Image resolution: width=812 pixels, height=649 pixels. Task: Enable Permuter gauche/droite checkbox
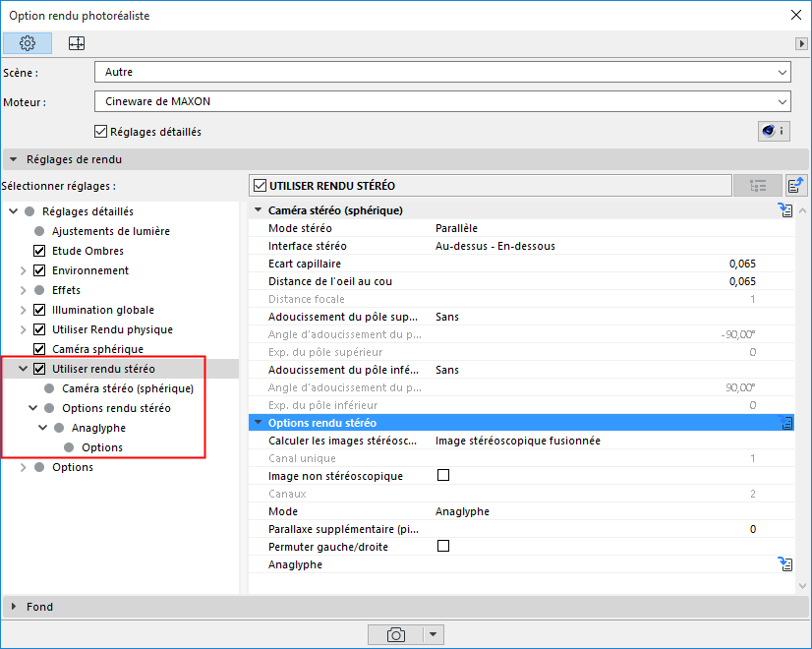[443, 546]
